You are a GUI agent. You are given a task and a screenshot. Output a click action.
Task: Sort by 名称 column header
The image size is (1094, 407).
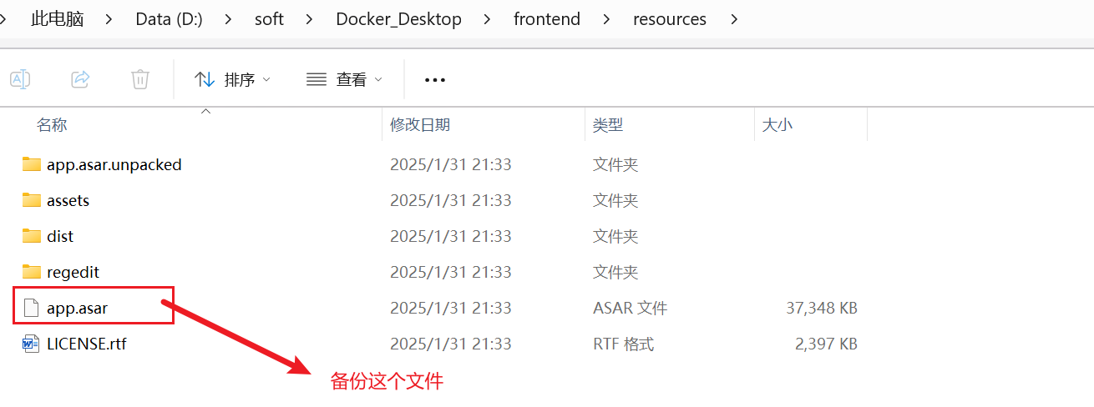pyautogui.click(x=52, y=125)
